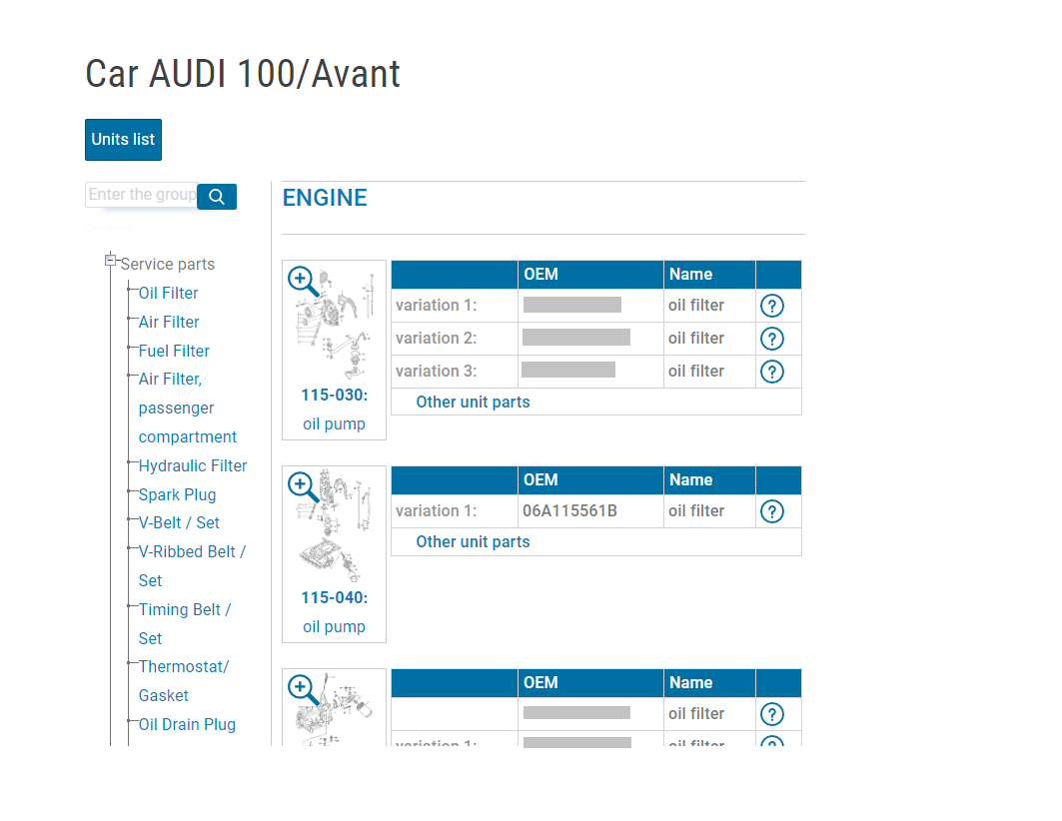Open the Thermostat/Gasket category
The image size is (1062, 821).
pyautogui.click(x=184, y=666)
